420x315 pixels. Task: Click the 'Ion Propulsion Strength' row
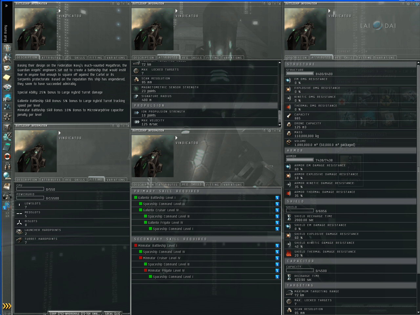205,114
